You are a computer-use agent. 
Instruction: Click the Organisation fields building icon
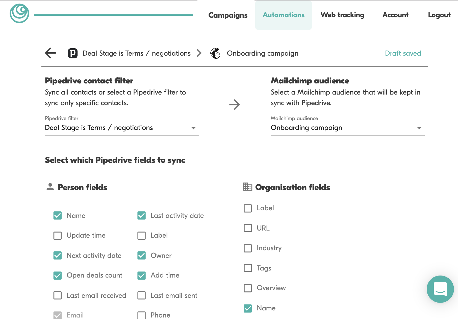(247, 187)
